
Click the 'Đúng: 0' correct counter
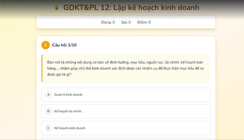(x=108, y=22)
